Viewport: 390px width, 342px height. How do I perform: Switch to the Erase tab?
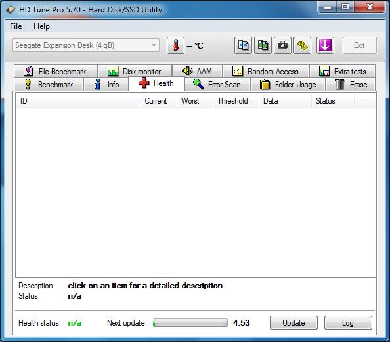point(351,85)
